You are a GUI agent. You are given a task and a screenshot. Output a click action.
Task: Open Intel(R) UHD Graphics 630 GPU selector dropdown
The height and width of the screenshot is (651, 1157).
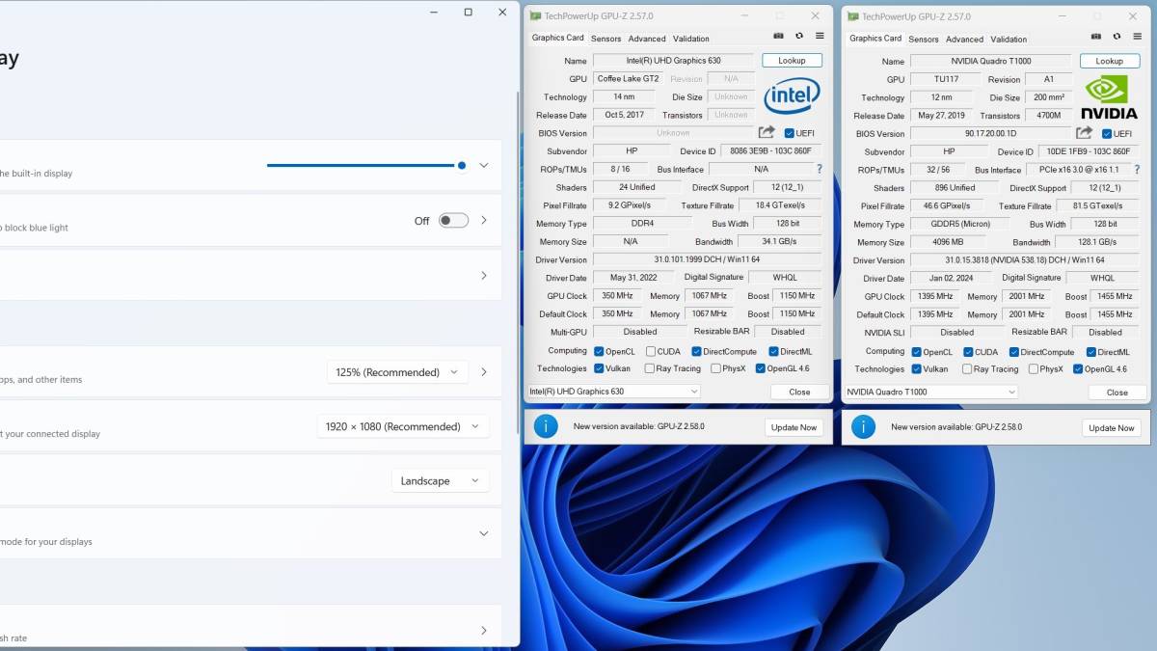pos(613,392)
